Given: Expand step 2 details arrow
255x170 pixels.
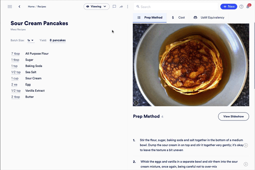Looking at the screenshot, I should [x=246, y=164].
